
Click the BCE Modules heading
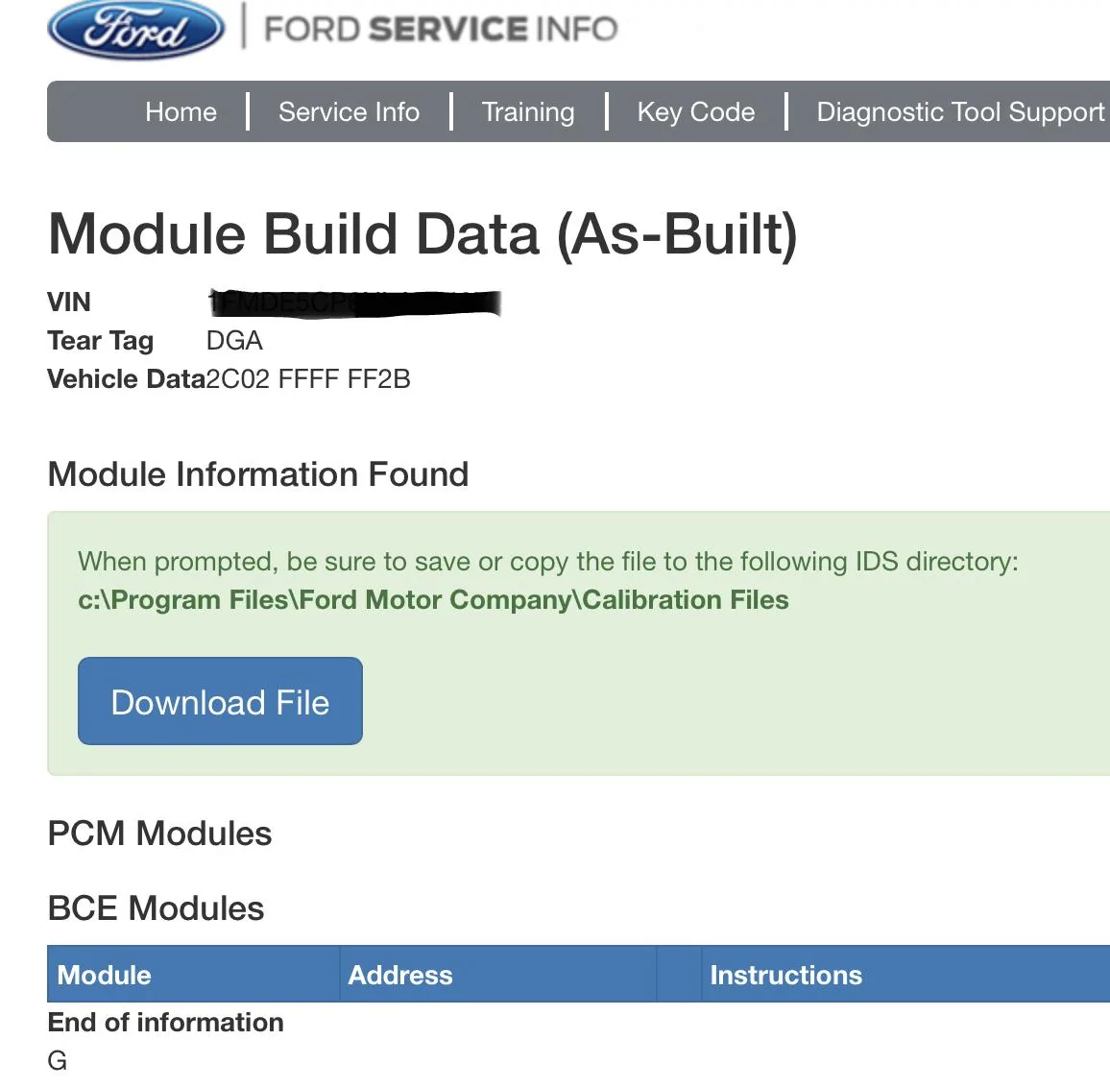point(156,908)
